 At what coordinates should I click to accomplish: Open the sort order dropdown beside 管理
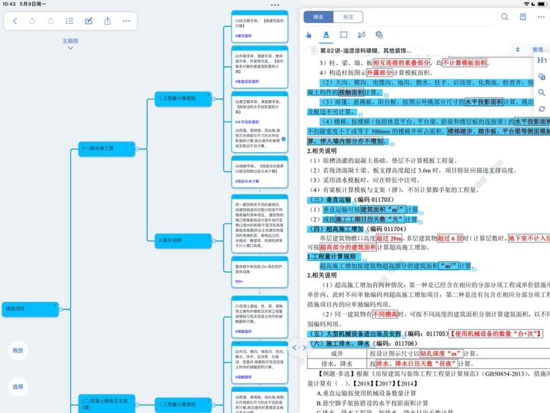pos(518,49)
